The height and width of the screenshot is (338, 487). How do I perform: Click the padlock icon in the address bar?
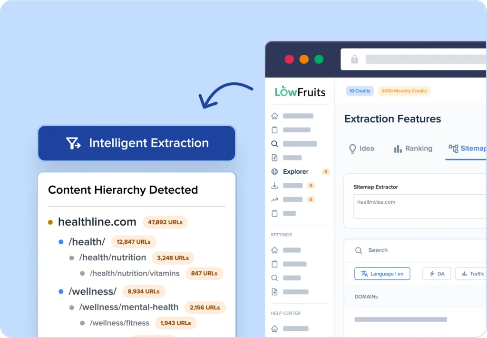[354, 59]
